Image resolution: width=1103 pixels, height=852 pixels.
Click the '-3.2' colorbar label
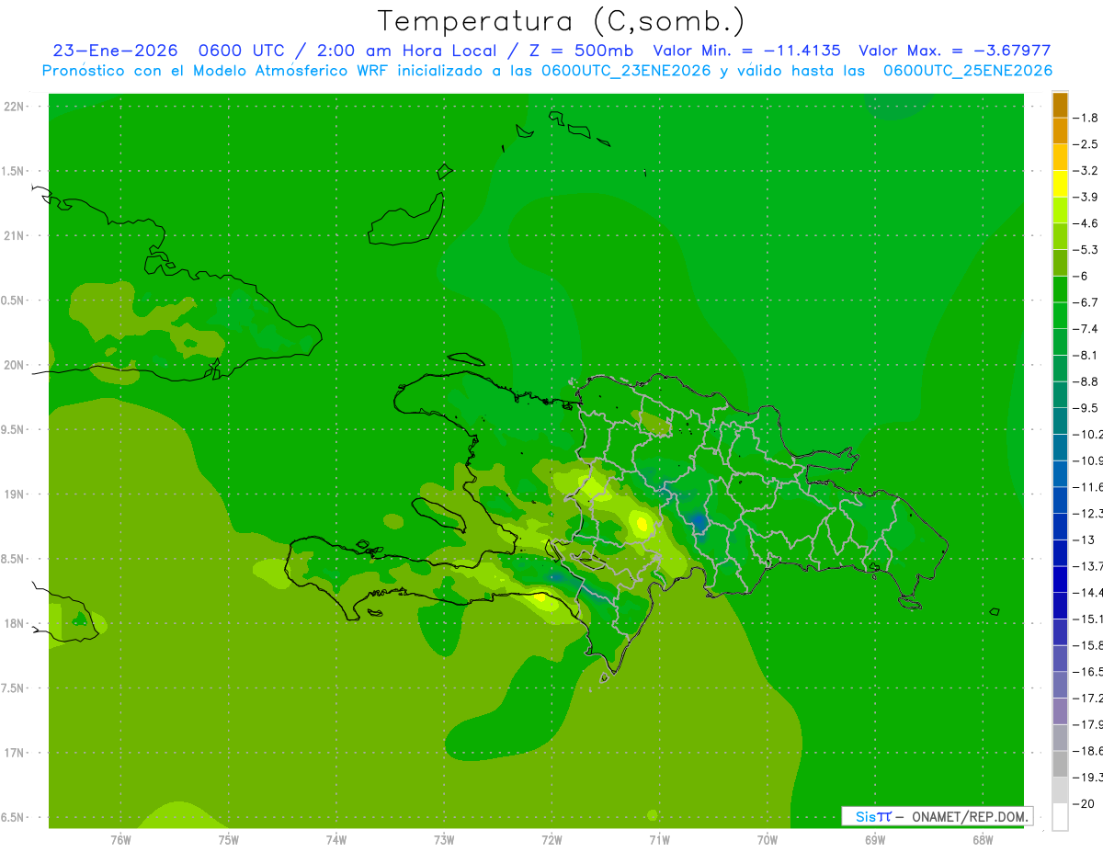point(1086,171)
